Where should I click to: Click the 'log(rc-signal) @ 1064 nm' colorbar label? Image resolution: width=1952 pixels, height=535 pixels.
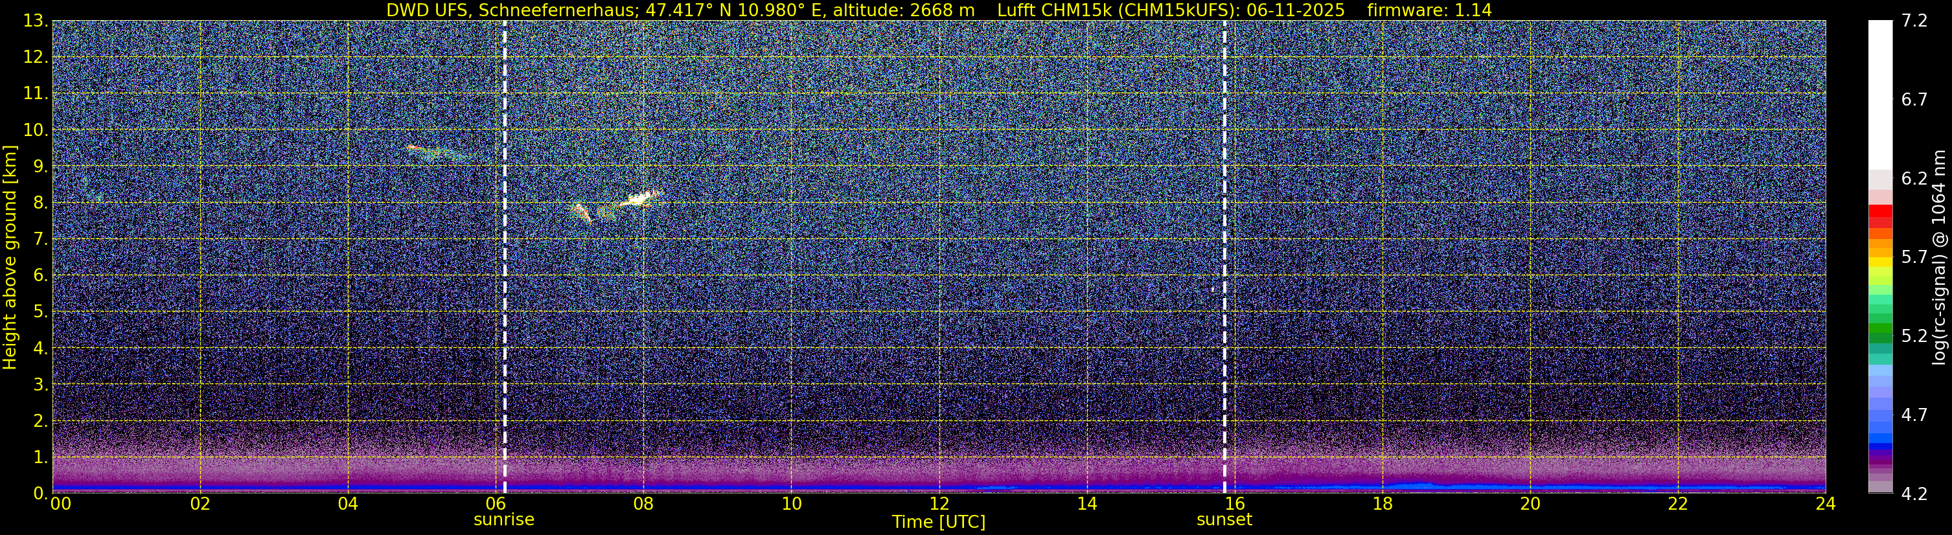tap(1939, 257)
